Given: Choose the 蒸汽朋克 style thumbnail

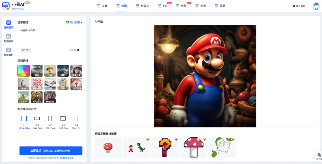Looking at the screenshot, I should click(x=37, y=97).
